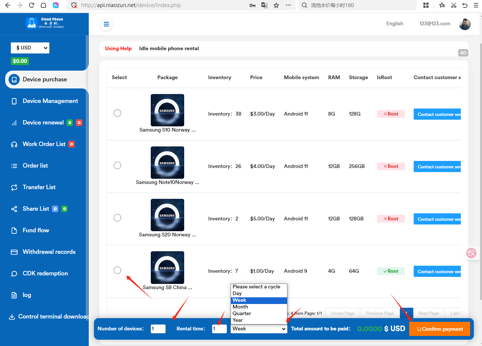Start the scissors screenshot tool

click(454, 5)
